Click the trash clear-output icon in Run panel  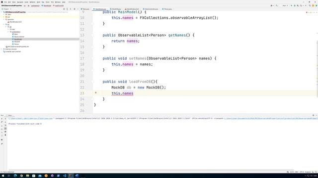click(5, 135)
